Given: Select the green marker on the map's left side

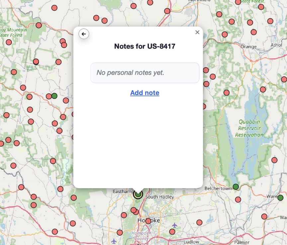Looking at the screenshot, I should 54,96.
